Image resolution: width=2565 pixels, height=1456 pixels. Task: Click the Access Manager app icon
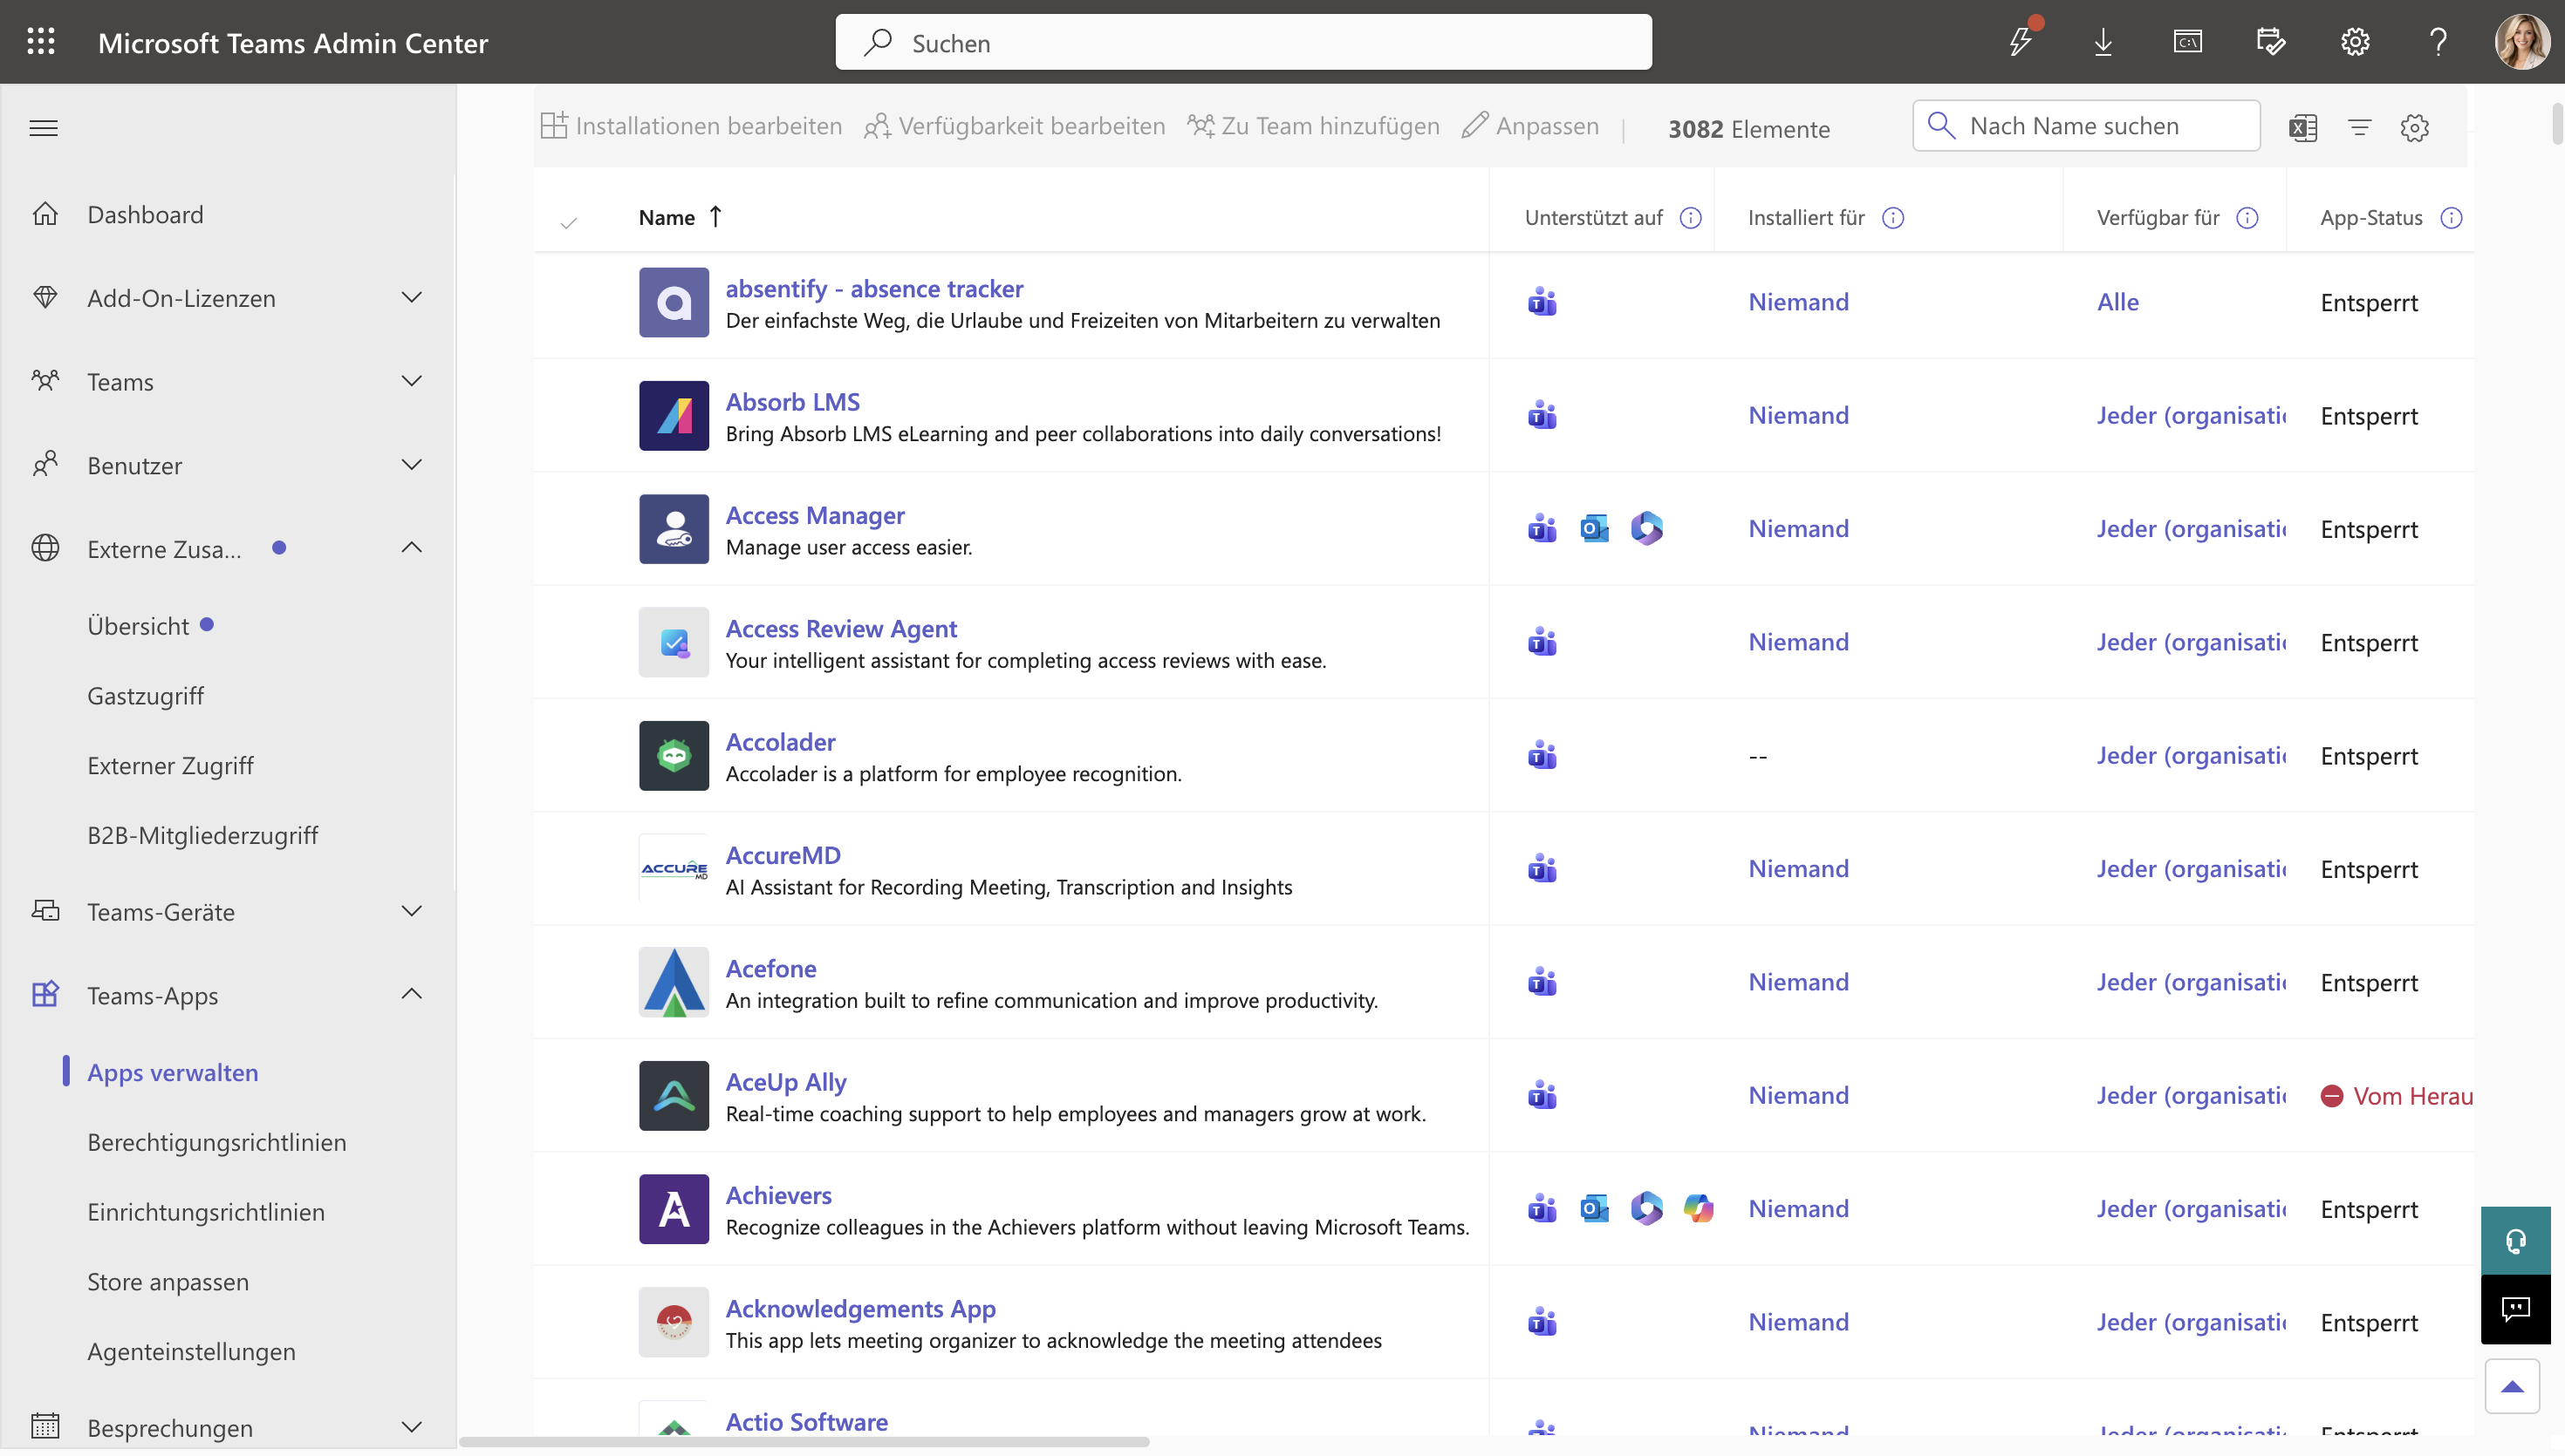click(674, 529)
